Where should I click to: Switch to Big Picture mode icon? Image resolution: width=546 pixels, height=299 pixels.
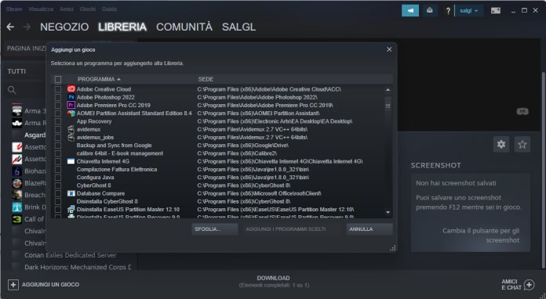(496, 11)
